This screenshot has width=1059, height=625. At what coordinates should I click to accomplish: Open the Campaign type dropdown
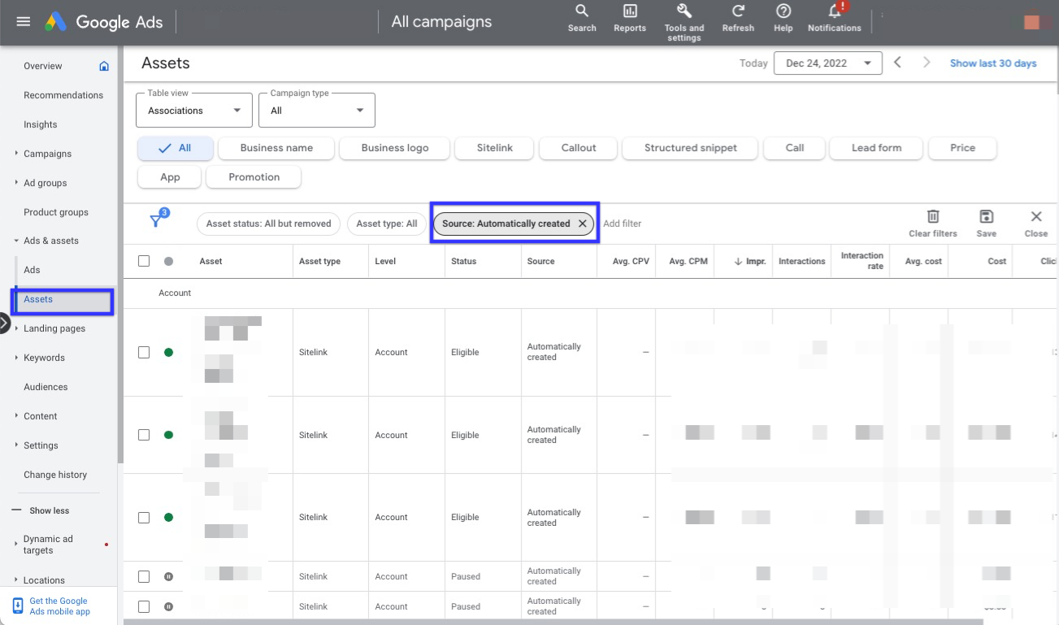(317, 110)
